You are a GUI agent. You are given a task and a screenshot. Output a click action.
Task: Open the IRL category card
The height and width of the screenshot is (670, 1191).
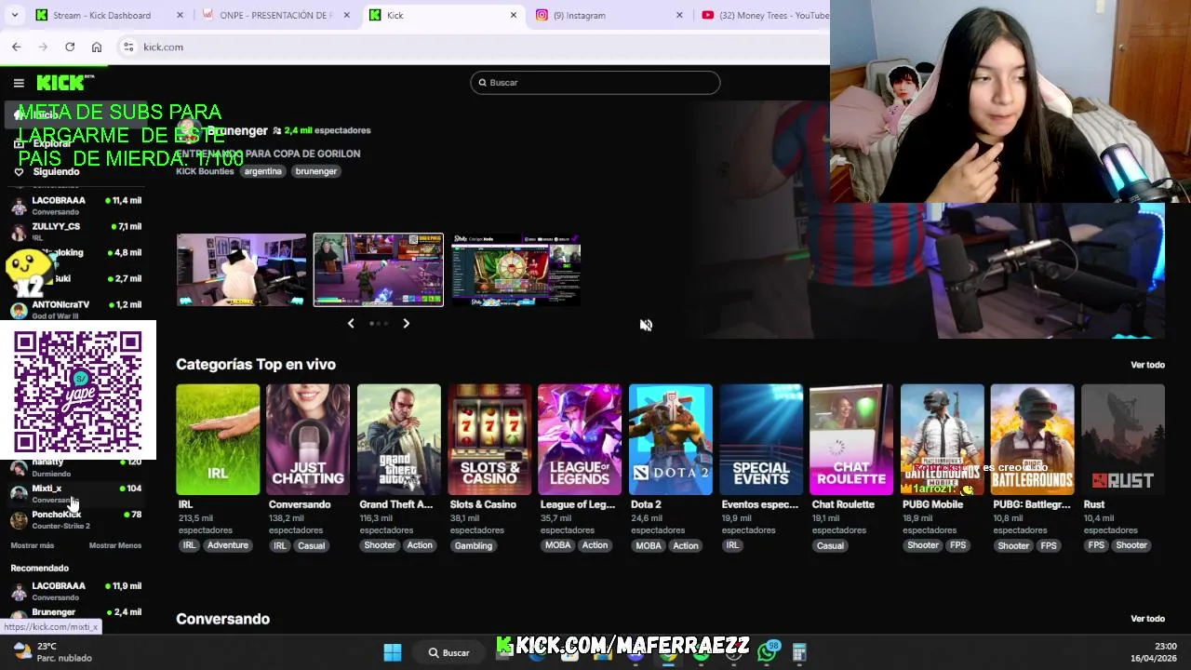click(218, 439)
